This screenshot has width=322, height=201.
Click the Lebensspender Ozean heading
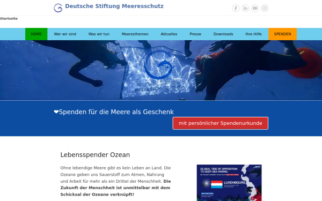pyautogui.click(x=95, y=155)
